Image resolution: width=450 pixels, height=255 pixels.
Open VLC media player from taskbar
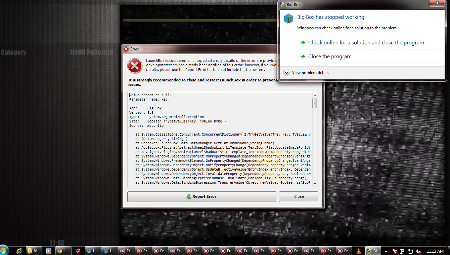click(x=358, y=251)
